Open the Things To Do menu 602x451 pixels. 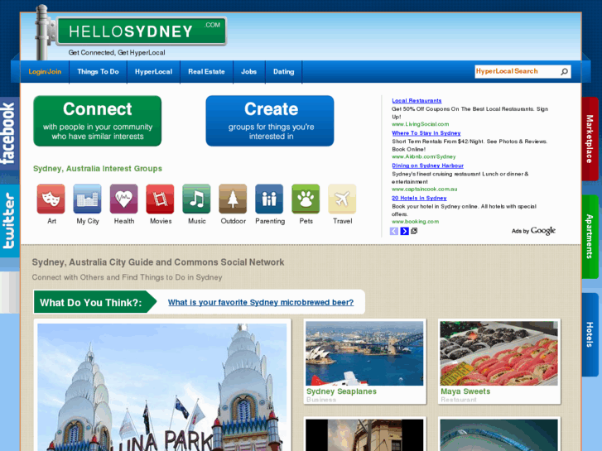click(98, 72)
